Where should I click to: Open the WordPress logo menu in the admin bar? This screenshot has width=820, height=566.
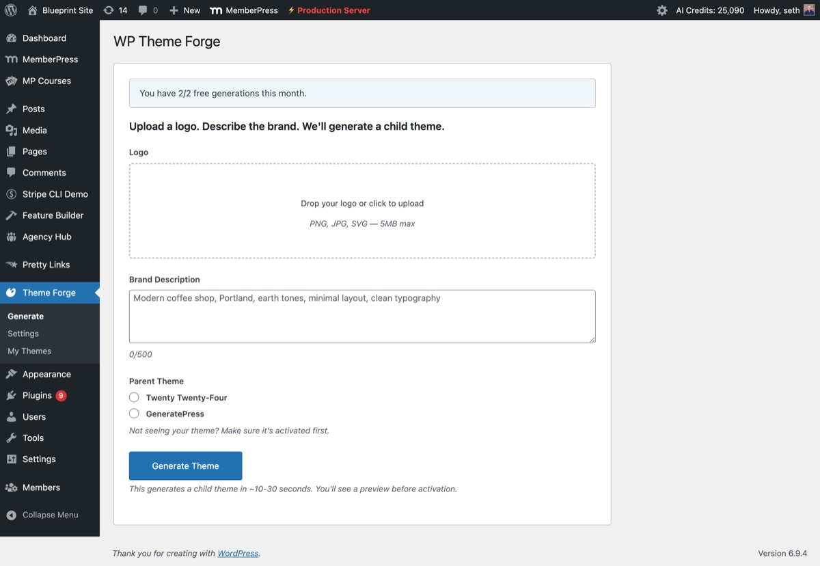10,10
